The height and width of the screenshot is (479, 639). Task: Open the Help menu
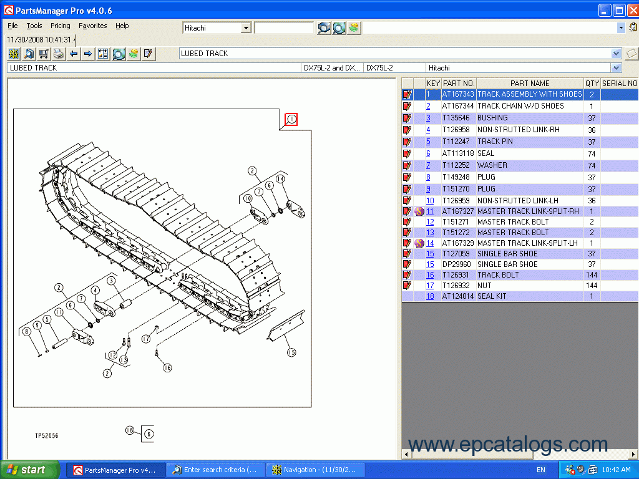pos(122,26)
